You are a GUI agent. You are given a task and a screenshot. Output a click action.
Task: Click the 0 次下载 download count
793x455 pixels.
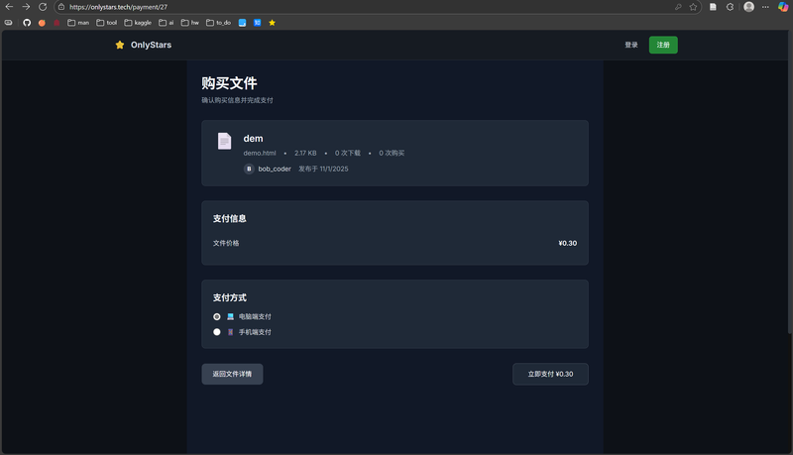348,154
